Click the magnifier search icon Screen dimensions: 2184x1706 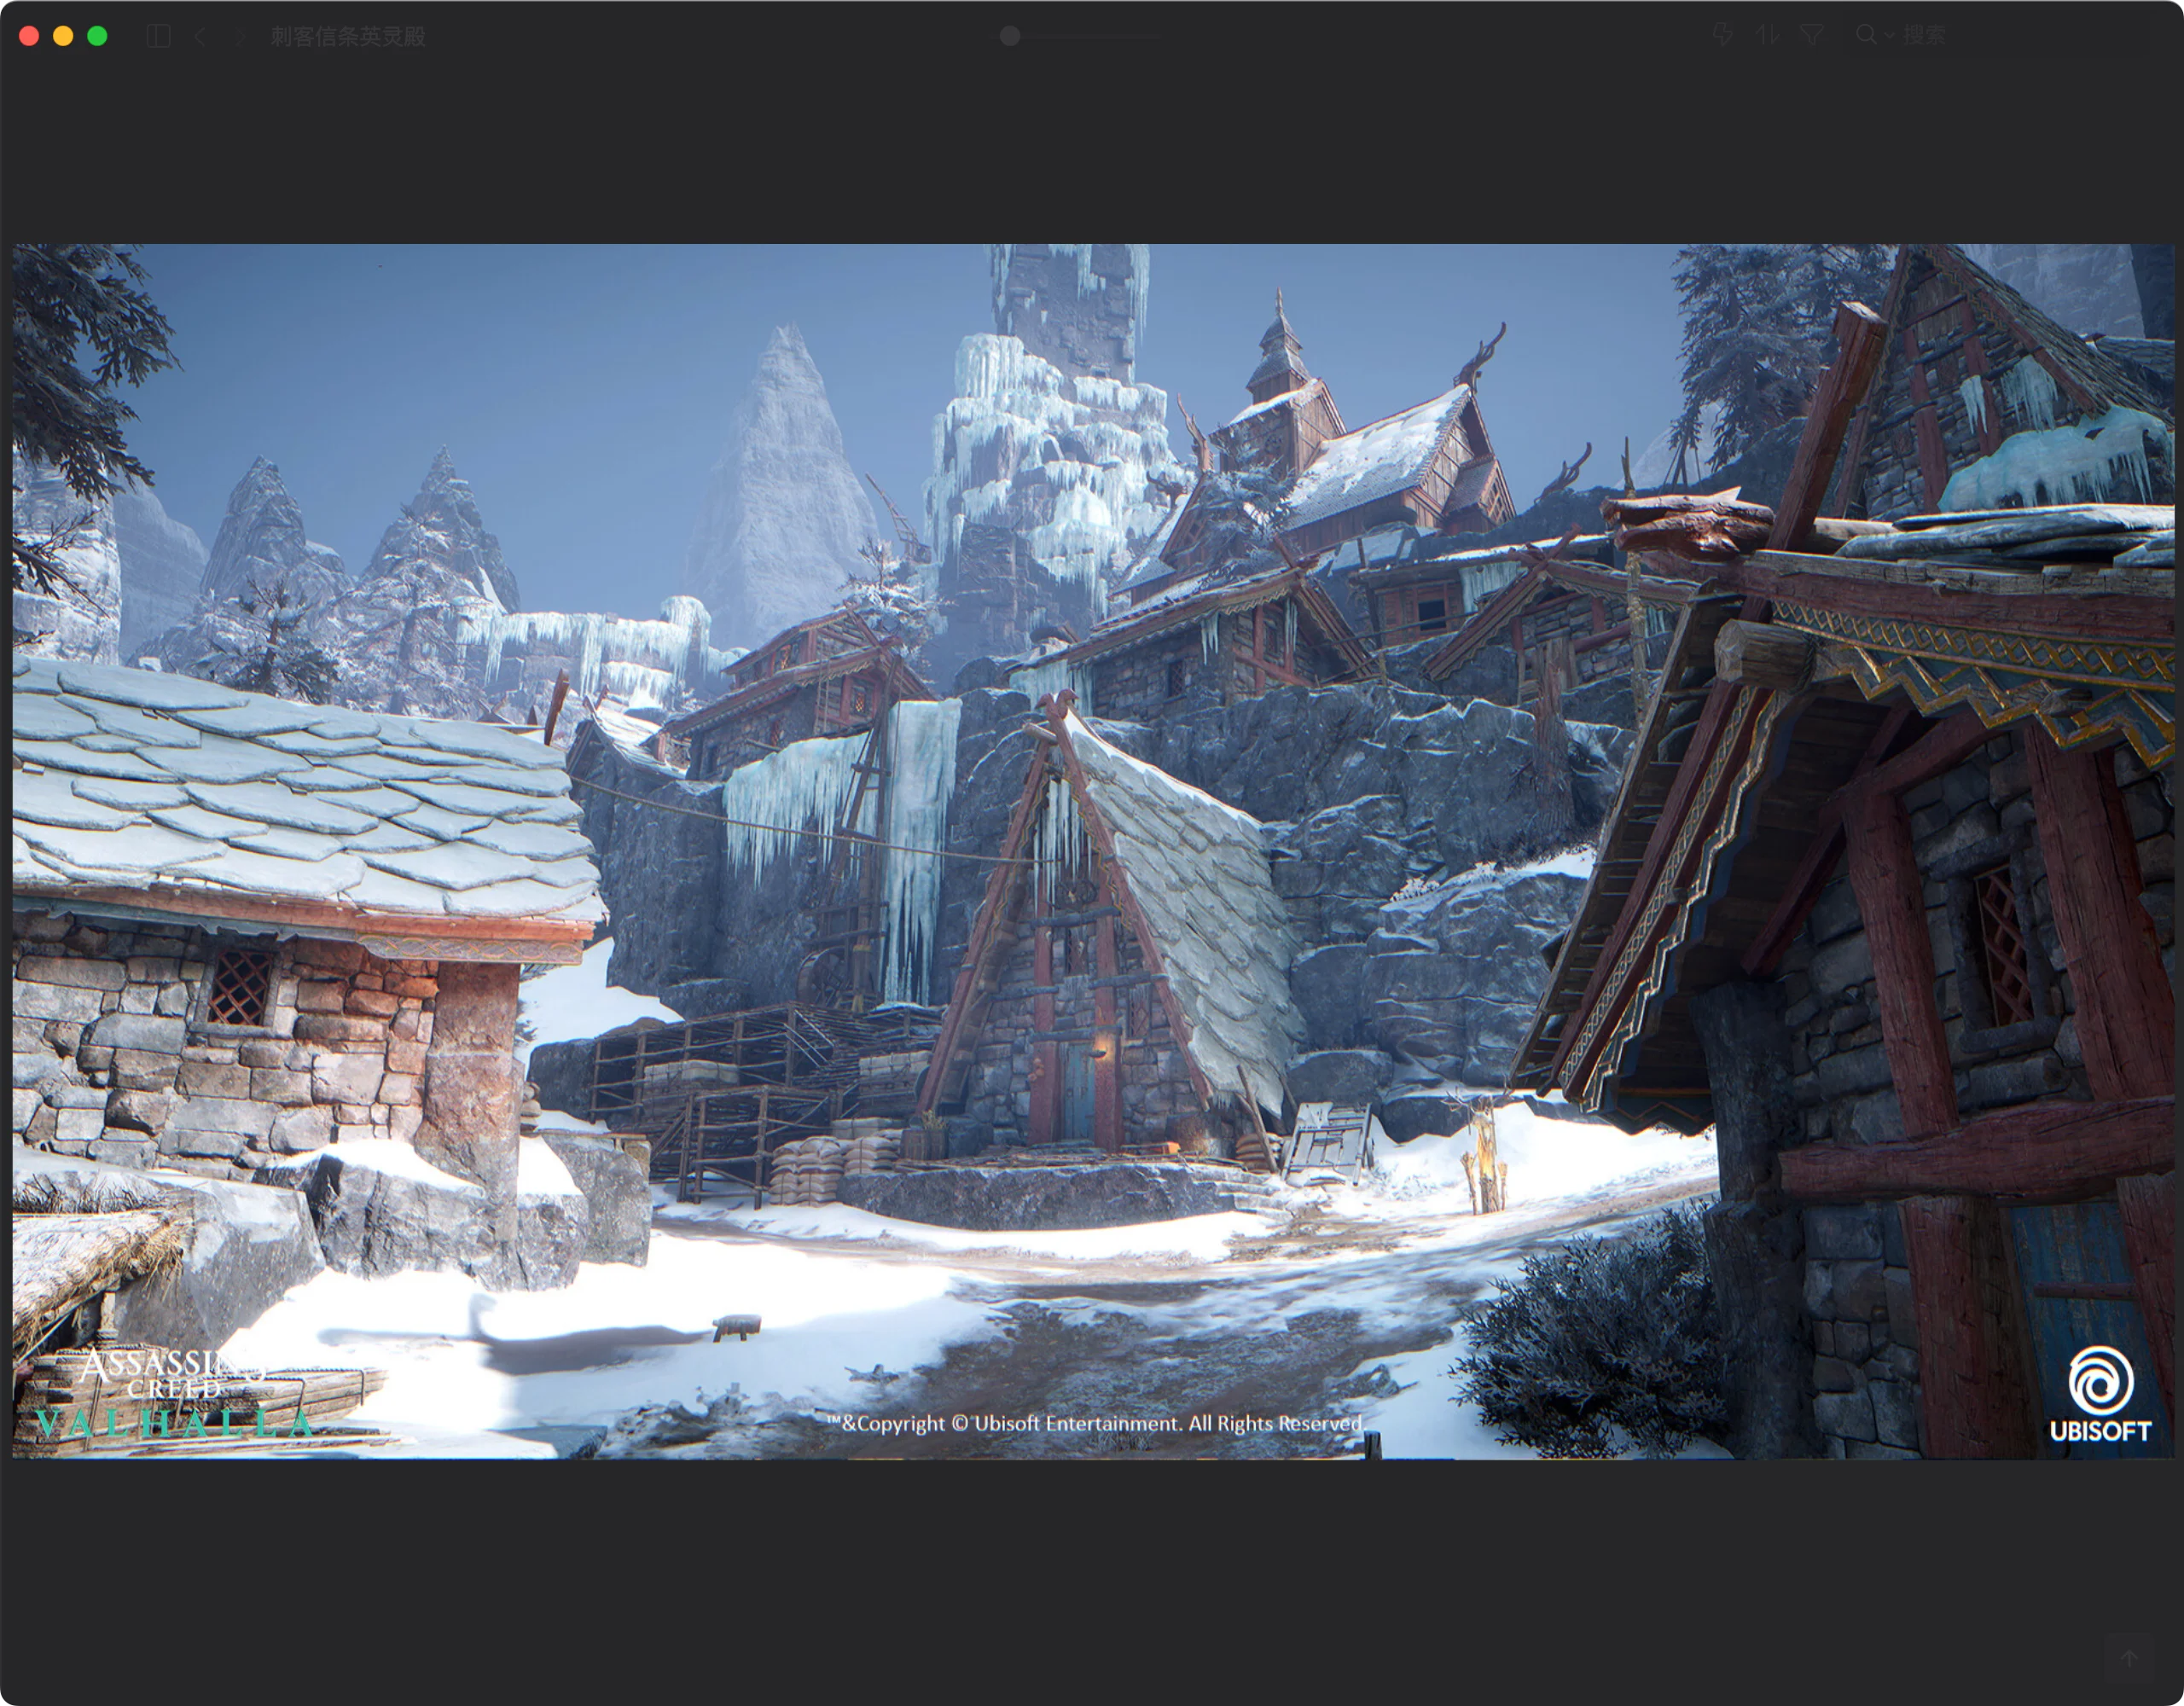pos(1866,35)
